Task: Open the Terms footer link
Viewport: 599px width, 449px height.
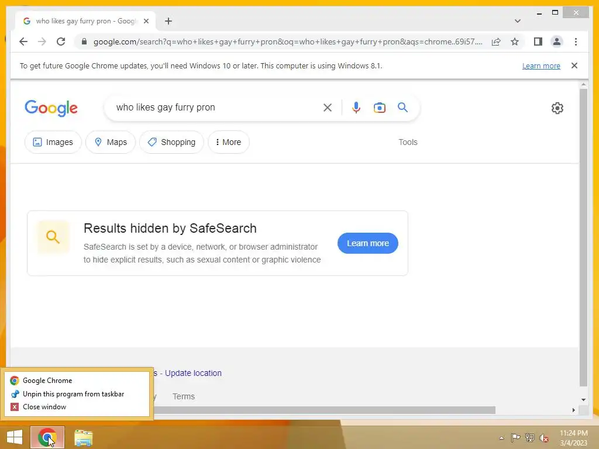Action: coord(183,396)
